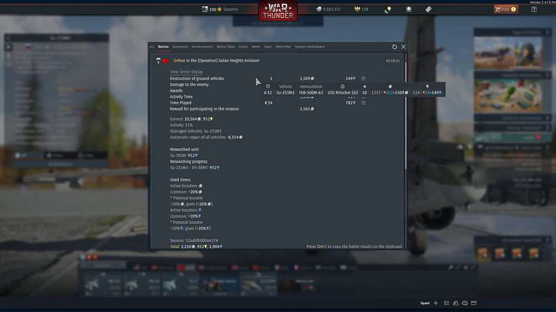This screenshot has height=312, width=556.
Task: Open the World War tab
Action: click(283, 47)
